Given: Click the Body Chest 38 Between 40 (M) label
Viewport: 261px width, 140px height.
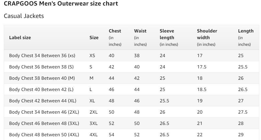Looking at the screenshot, I should (42, 78).
